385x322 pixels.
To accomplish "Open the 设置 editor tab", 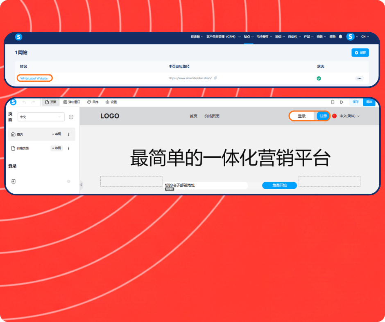I will tap(111, 102).
